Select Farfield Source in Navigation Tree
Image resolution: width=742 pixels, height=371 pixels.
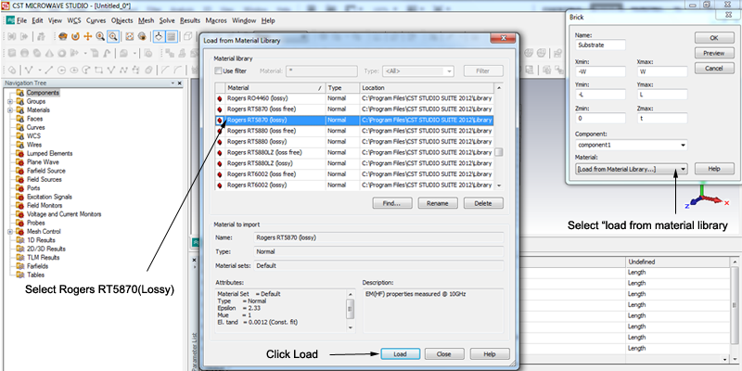point(45,171)
